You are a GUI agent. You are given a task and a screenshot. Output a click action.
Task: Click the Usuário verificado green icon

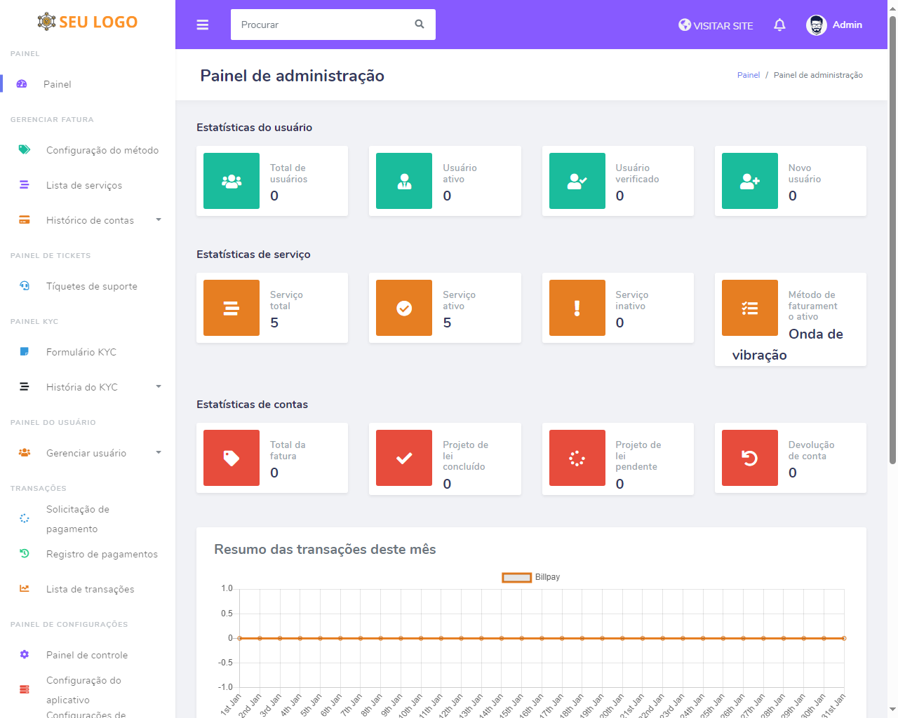[577, 181]
